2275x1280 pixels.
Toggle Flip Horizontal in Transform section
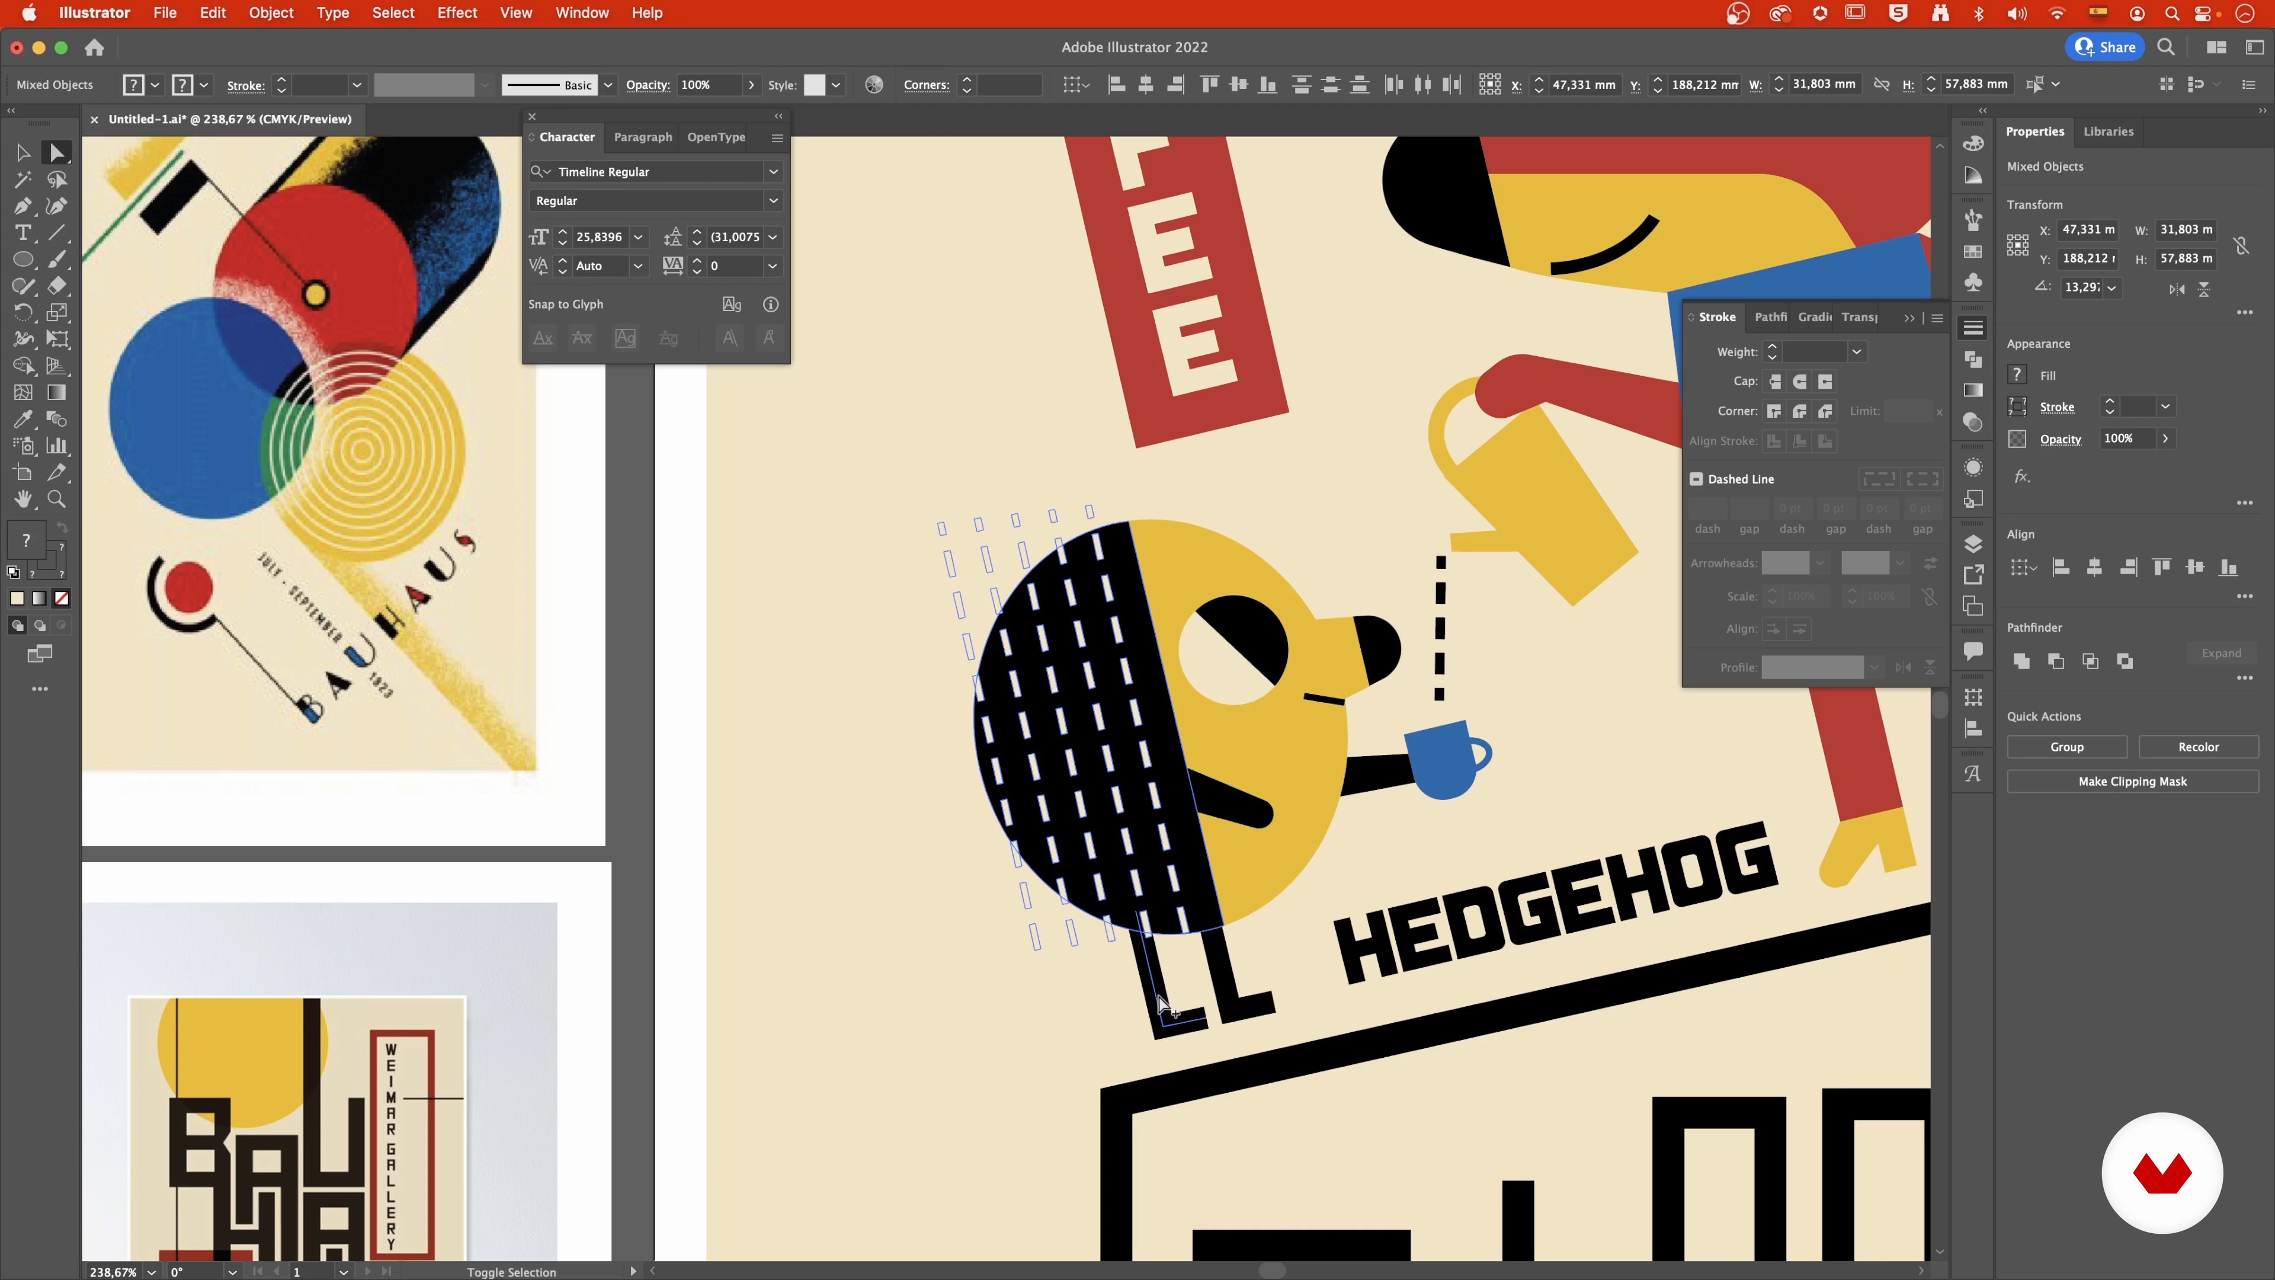tap(2177, 289)
